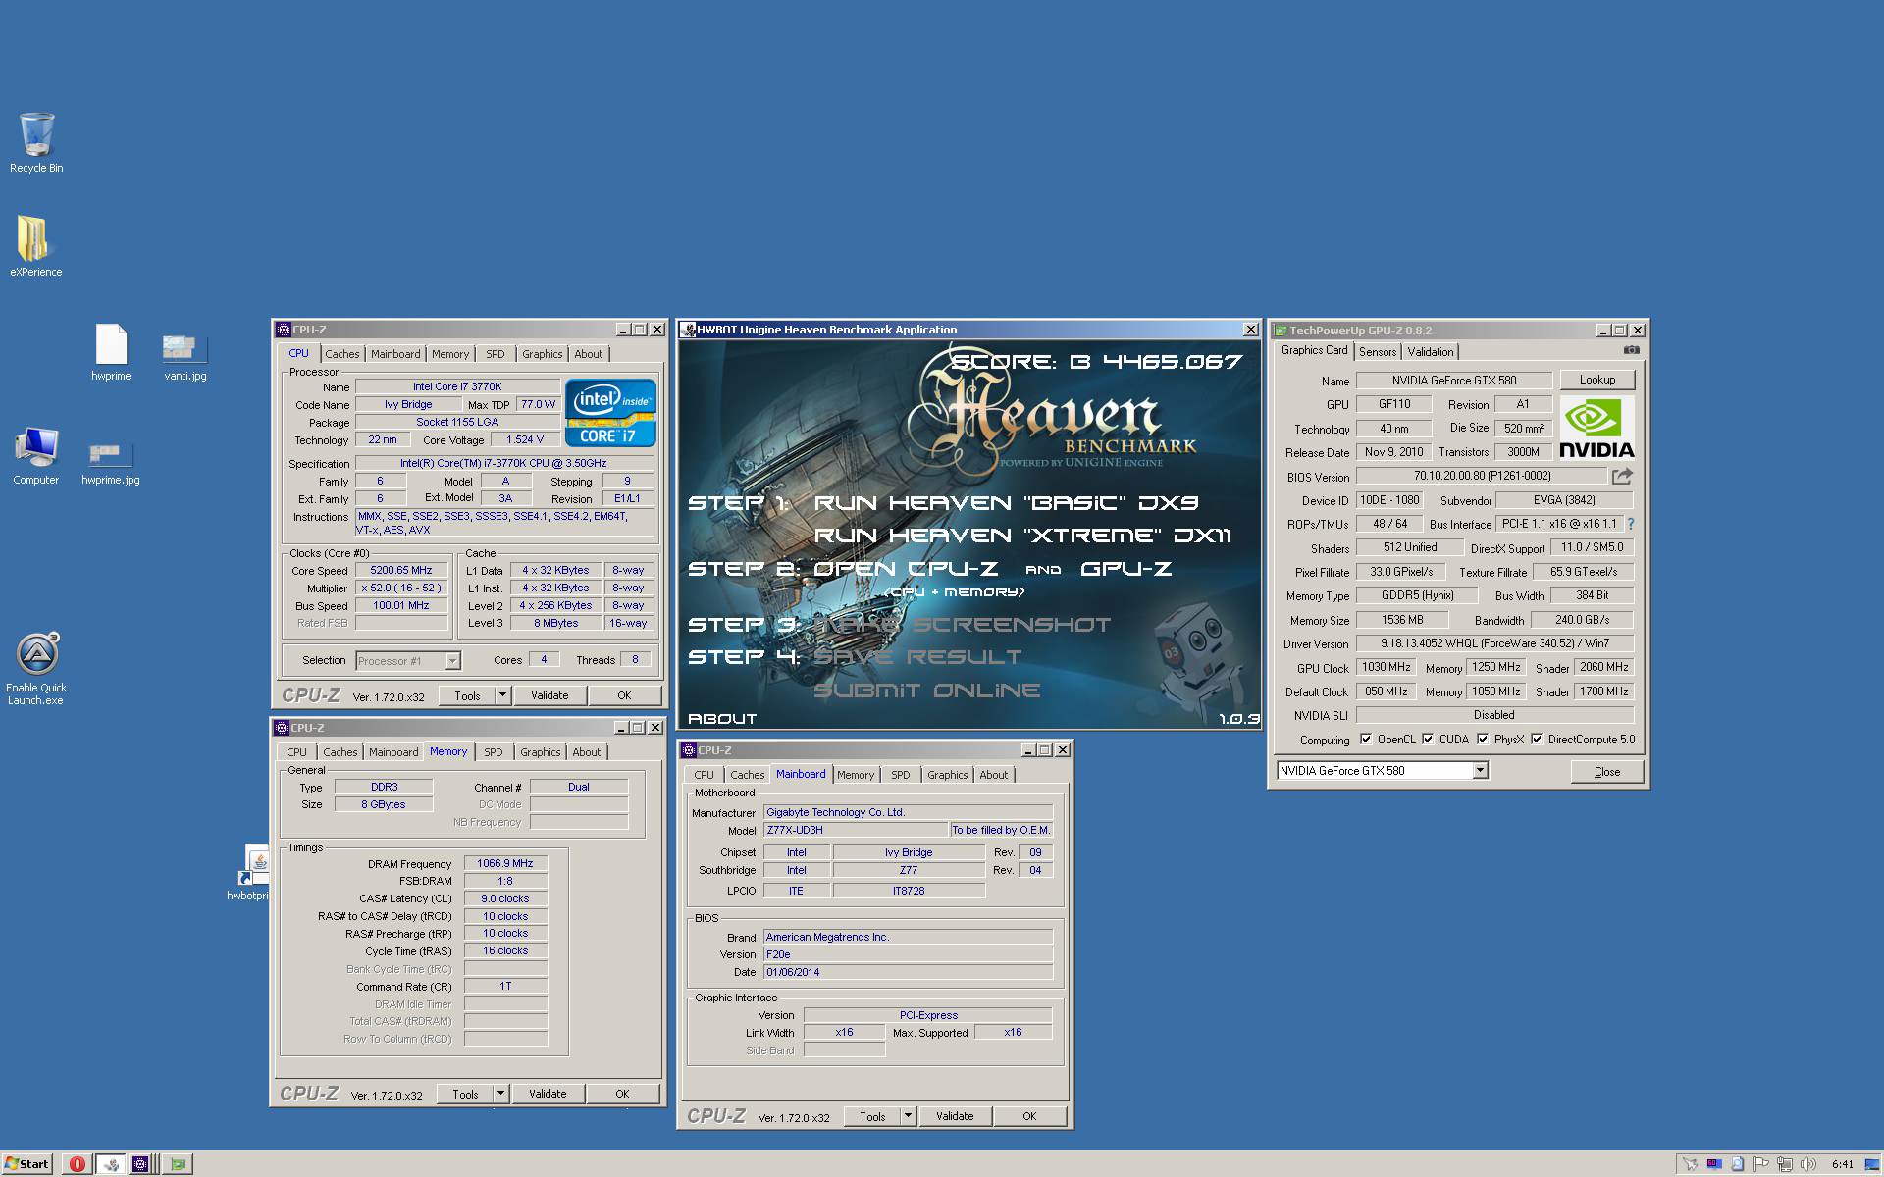Open the Action Center flag tray icon
1884x1177 pixels.
click(1761, 1164)
